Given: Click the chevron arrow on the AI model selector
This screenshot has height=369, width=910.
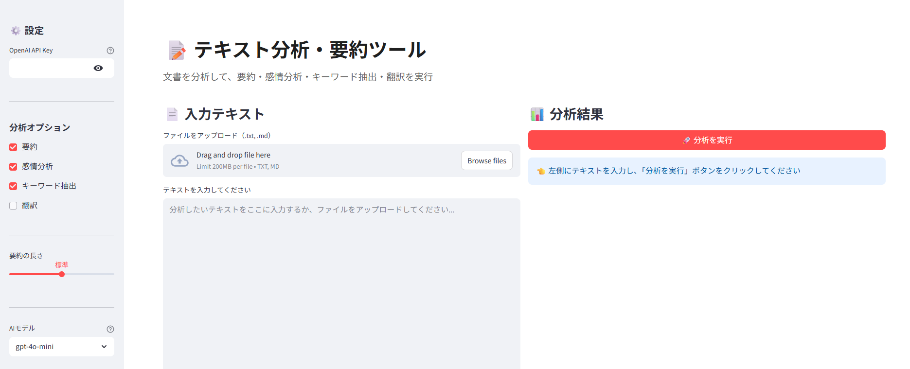Looking at the screenshot, I should pyautogui.click(x=104, y=347).
